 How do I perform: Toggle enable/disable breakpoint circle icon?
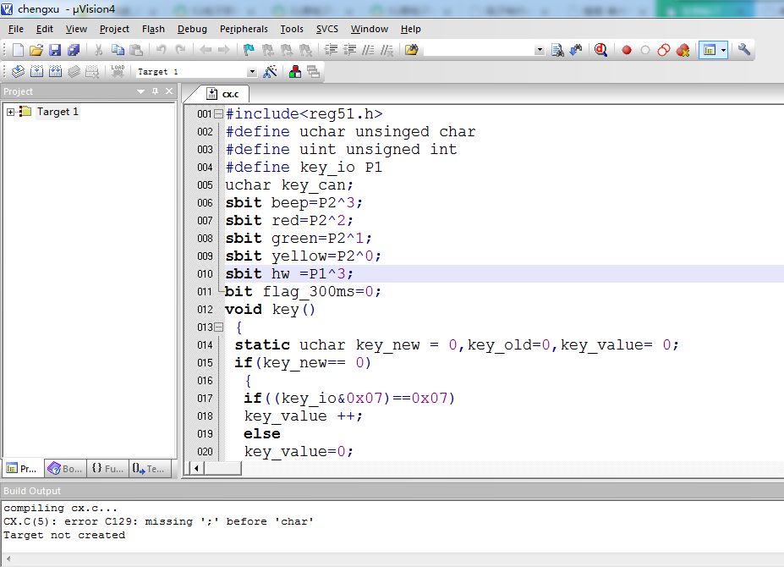coord(645,50)
